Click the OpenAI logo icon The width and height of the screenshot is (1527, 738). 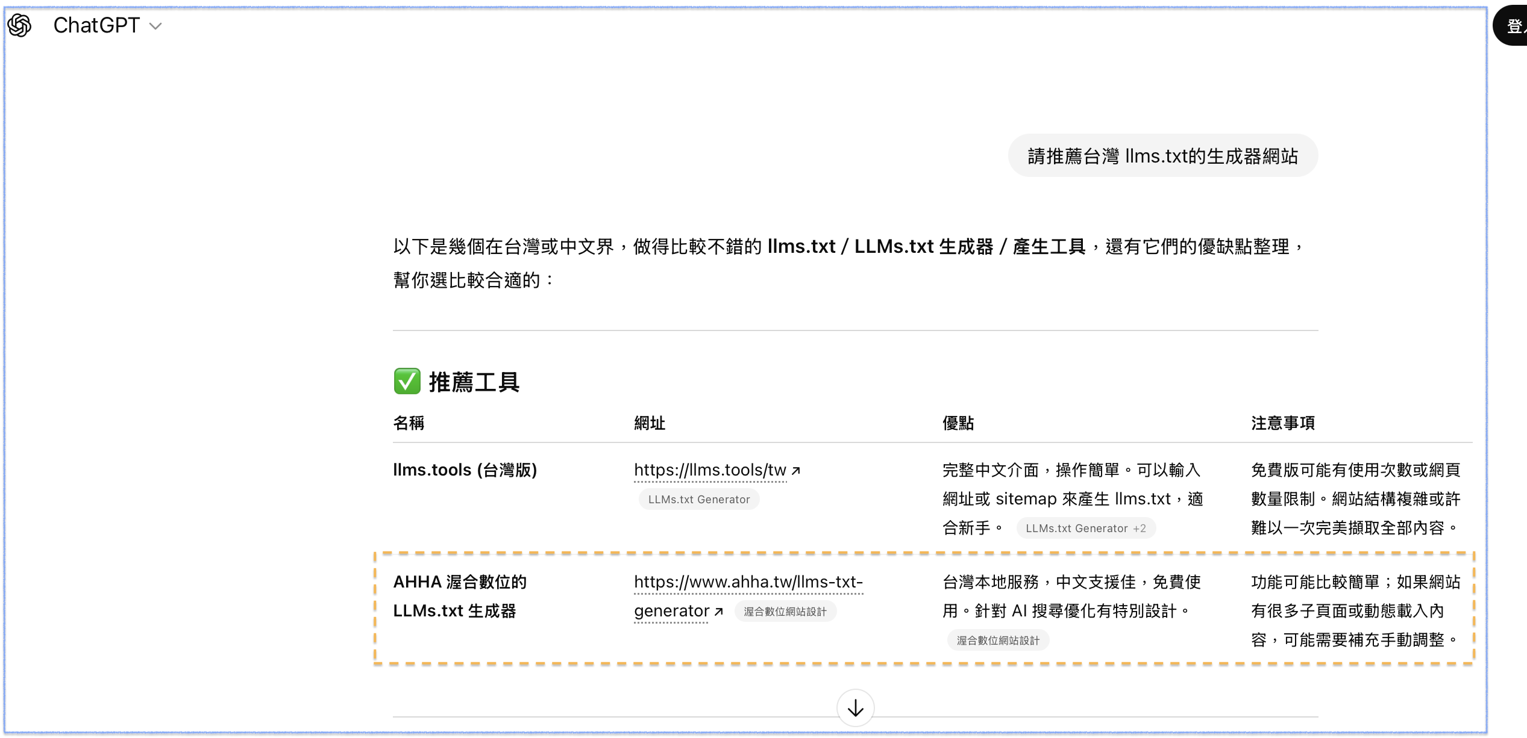pos(19,25)
